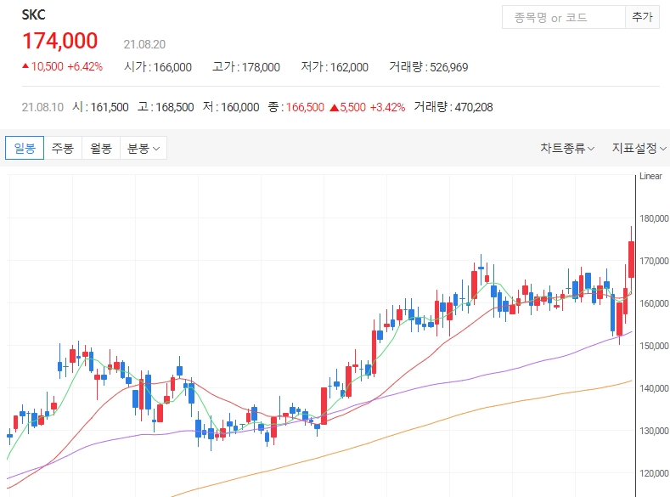Screen dimensions: 670x497
Task: Open the 분봉 minute chart dropdown
Action: (144, 148)
